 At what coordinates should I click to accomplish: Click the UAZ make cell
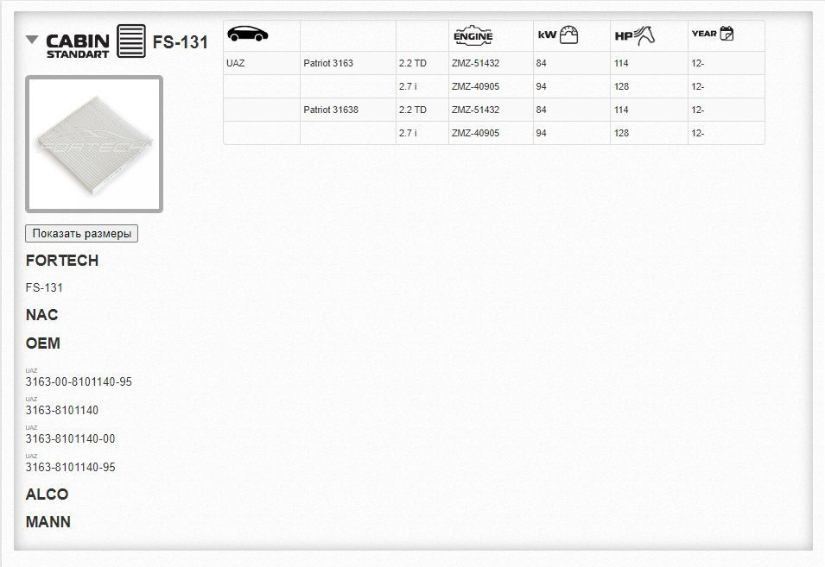[x=236, y=63]
